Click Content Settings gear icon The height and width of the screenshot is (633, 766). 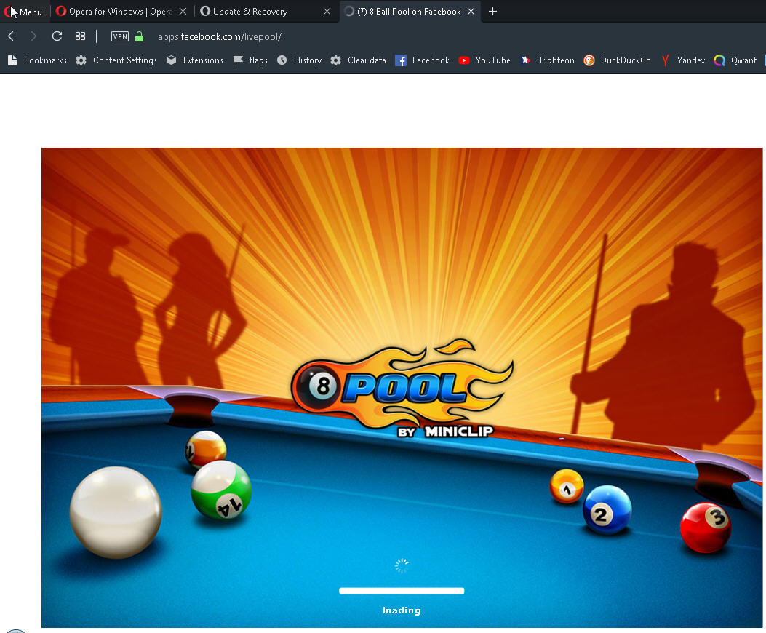point(81,60)
